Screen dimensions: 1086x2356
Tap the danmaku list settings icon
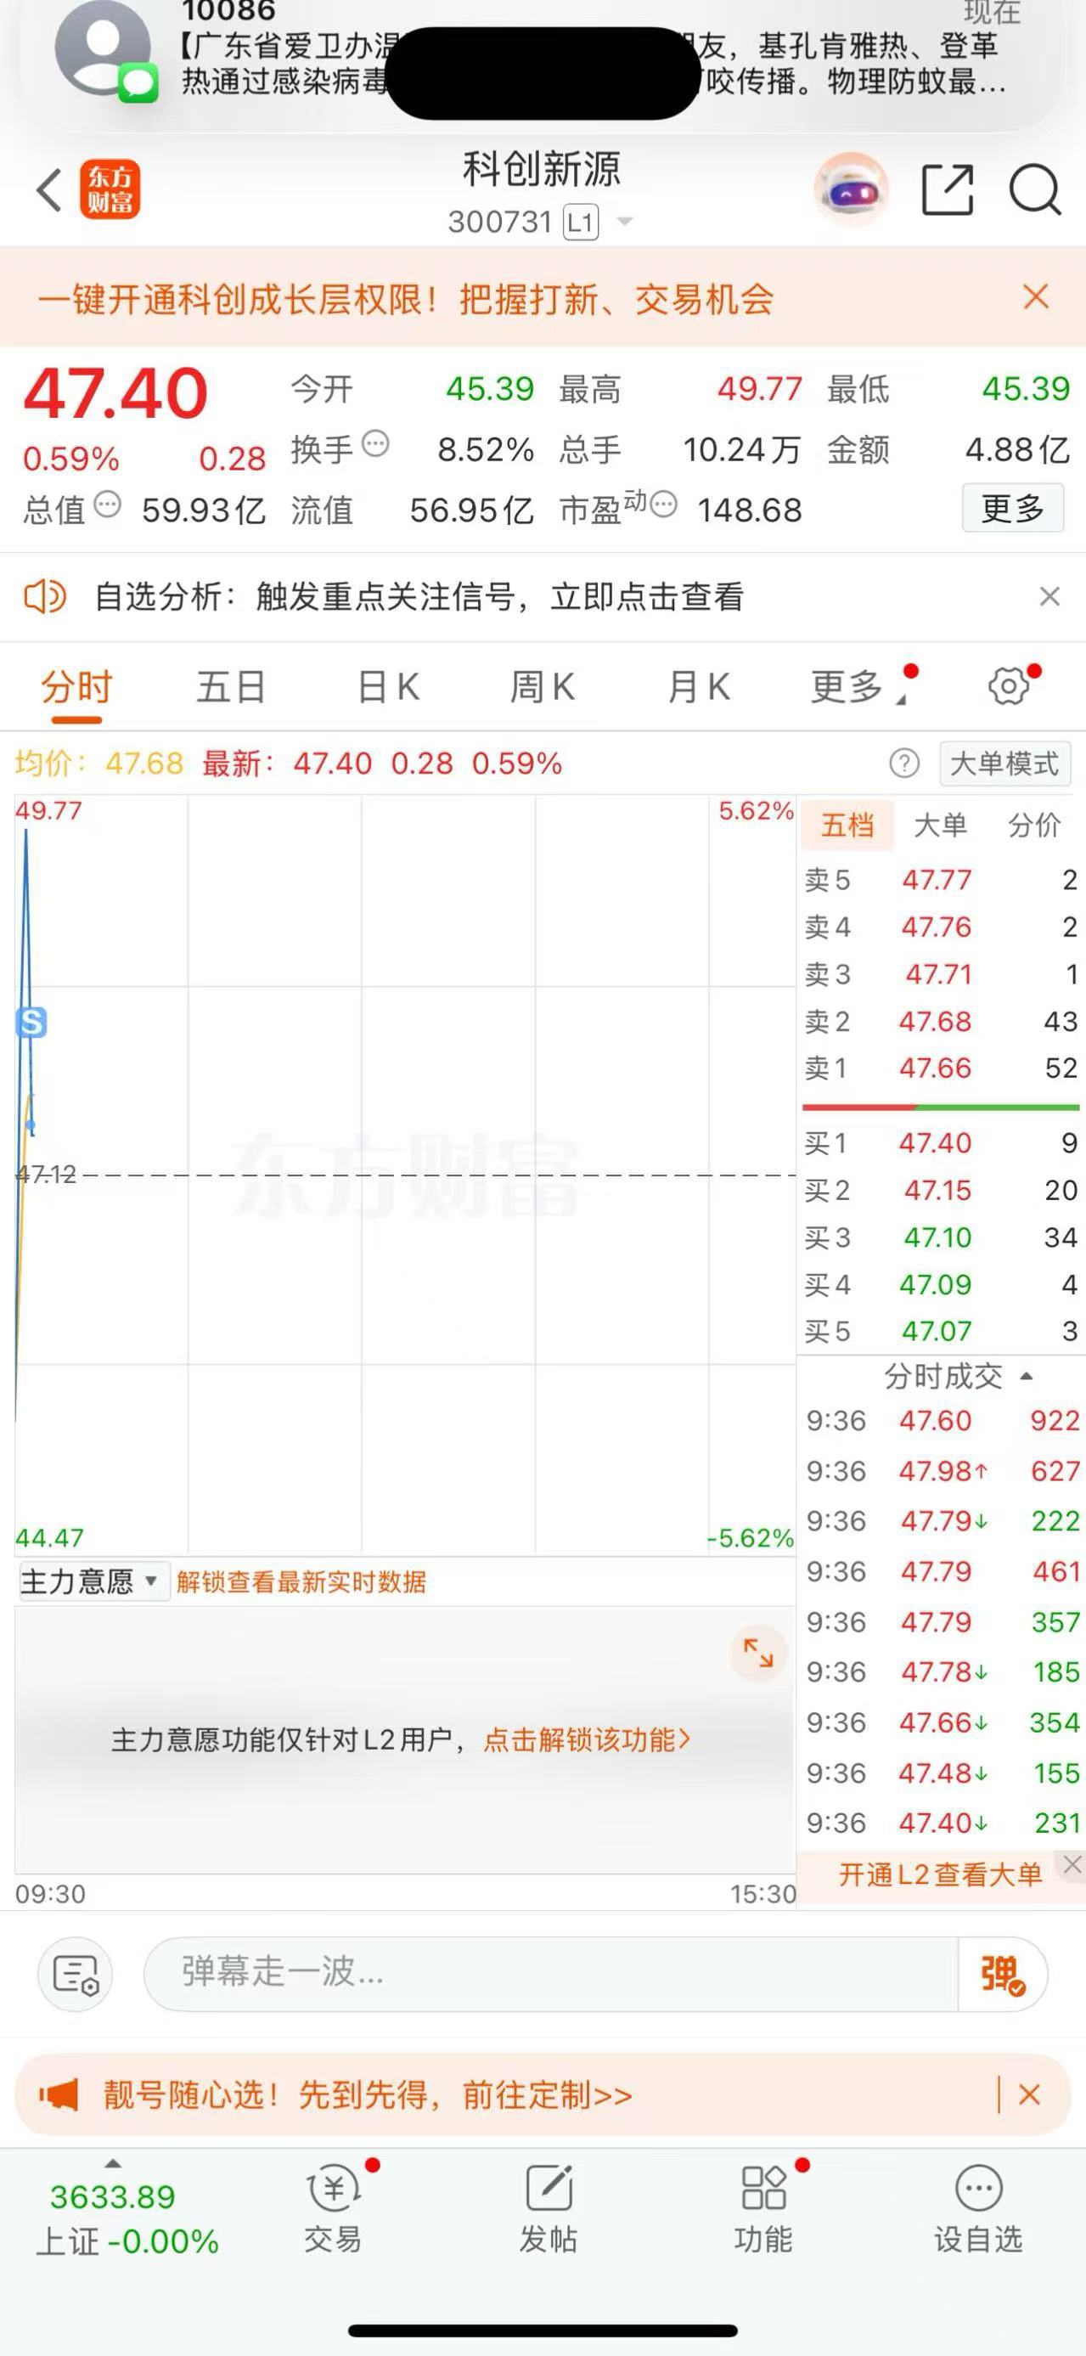click(75, 1974)
